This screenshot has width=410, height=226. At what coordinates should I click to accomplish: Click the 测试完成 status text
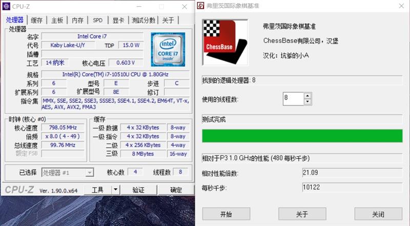pyautogui.click(x=214, y=119)
